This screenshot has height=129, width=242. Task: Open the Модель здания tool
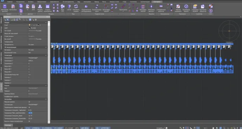coord(40,8)
